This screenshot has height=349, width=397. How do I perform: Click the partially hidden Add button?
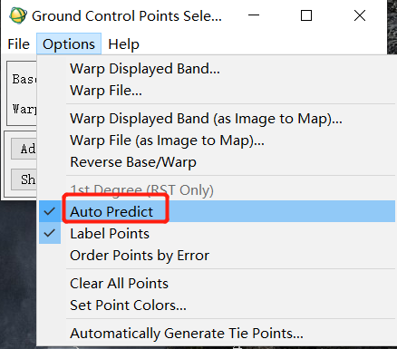24,149
